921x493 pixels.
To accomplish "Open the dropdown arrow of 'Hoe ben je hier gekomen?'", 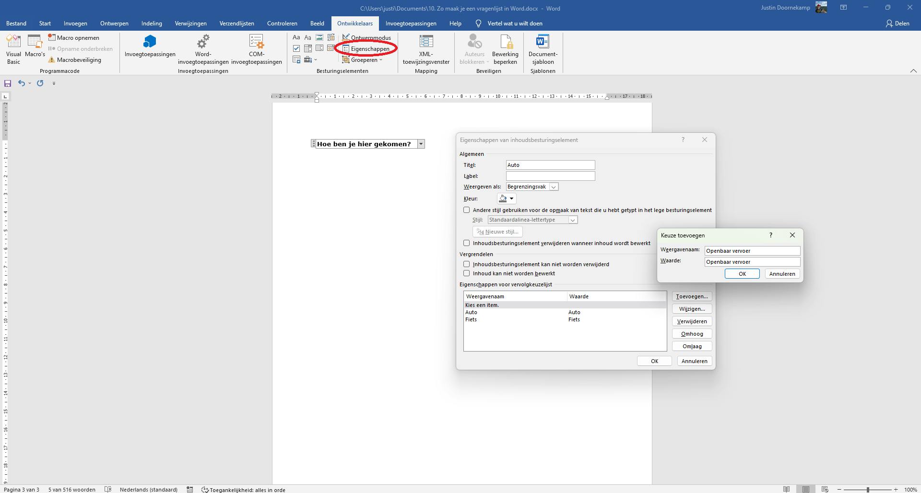I will click(421, 144).
